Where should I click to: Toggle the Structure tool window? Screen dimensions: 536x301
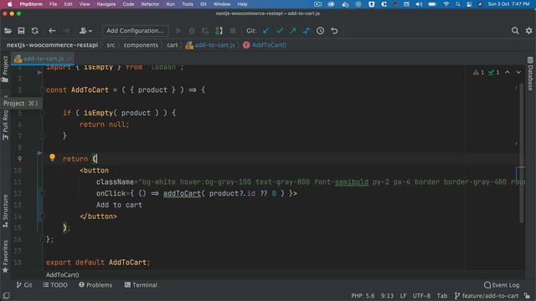(x=5, y=212)
